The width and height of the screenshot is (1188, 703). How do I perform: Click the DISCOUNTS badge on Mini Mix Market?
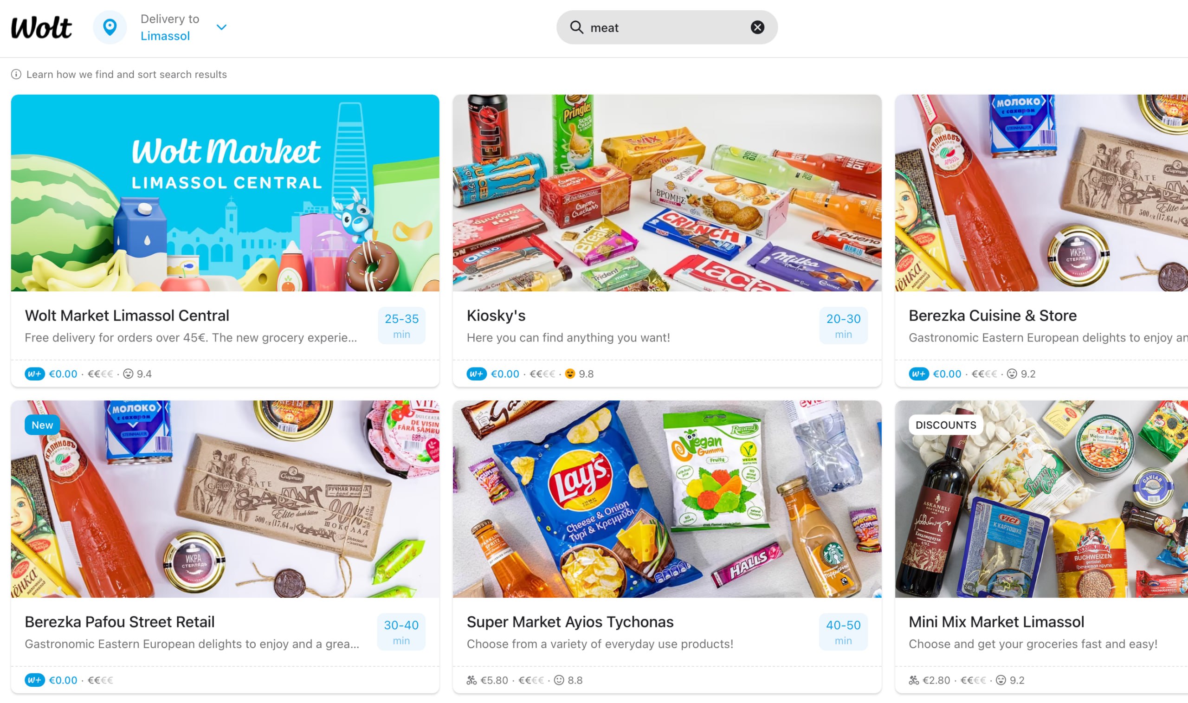pyautogui.click(x=946, y=425)
